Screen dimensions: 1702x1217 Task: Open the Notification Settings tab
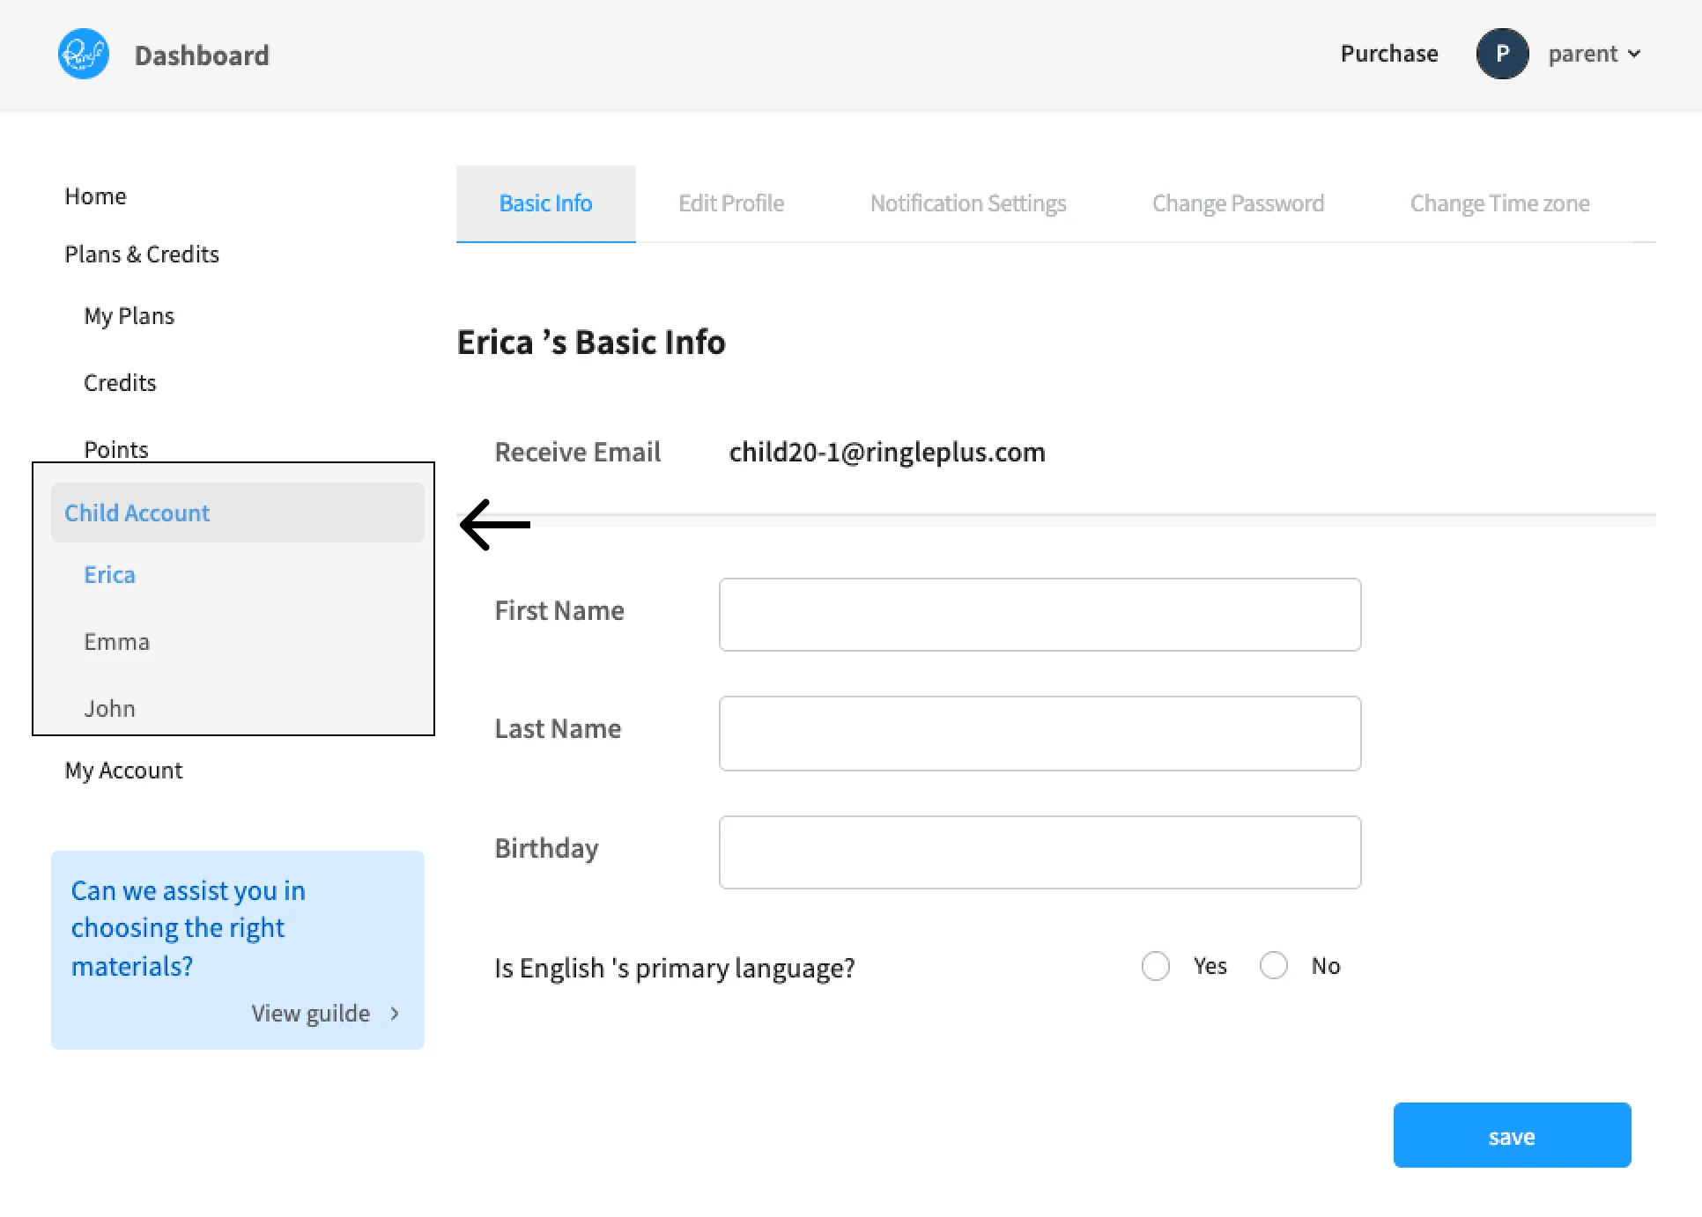click(x=968, y=203)
